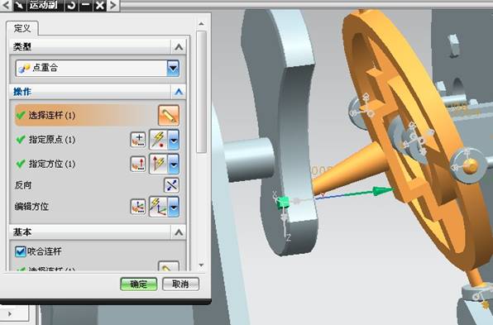Click the inferred vector icon
This screenshot has width=493, height=325.
[x=159, y=164]
